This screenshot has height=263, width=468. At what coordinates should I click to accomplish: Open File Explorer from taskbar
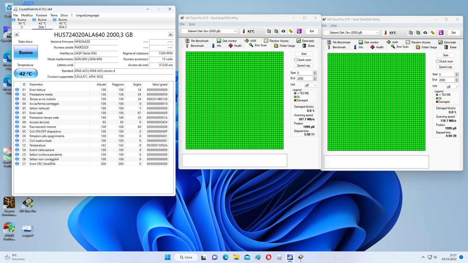236,257
